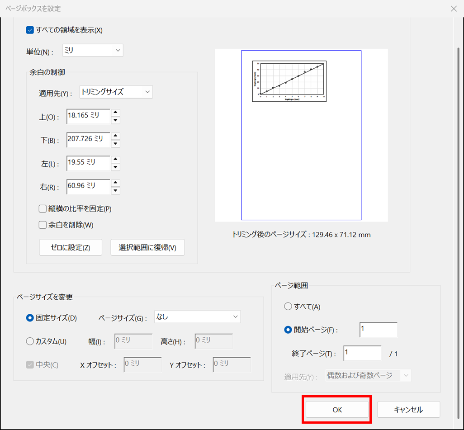The height and width of the screenshot is (430, 464).
Task: Decrease the 下 bottom margin value
Action: click(x=115, y=143)
